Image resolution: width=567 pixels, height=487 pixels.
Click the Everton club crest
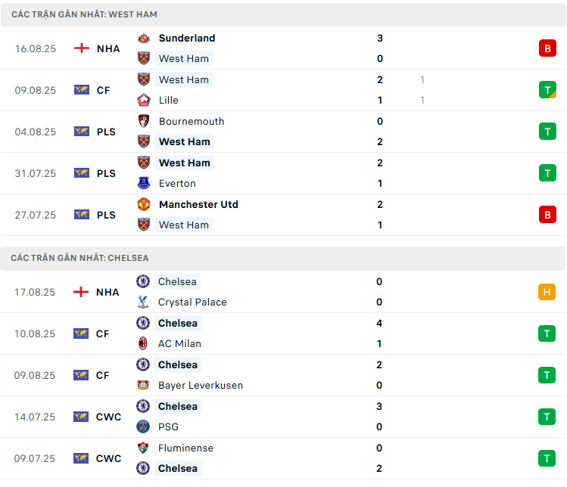144,183
